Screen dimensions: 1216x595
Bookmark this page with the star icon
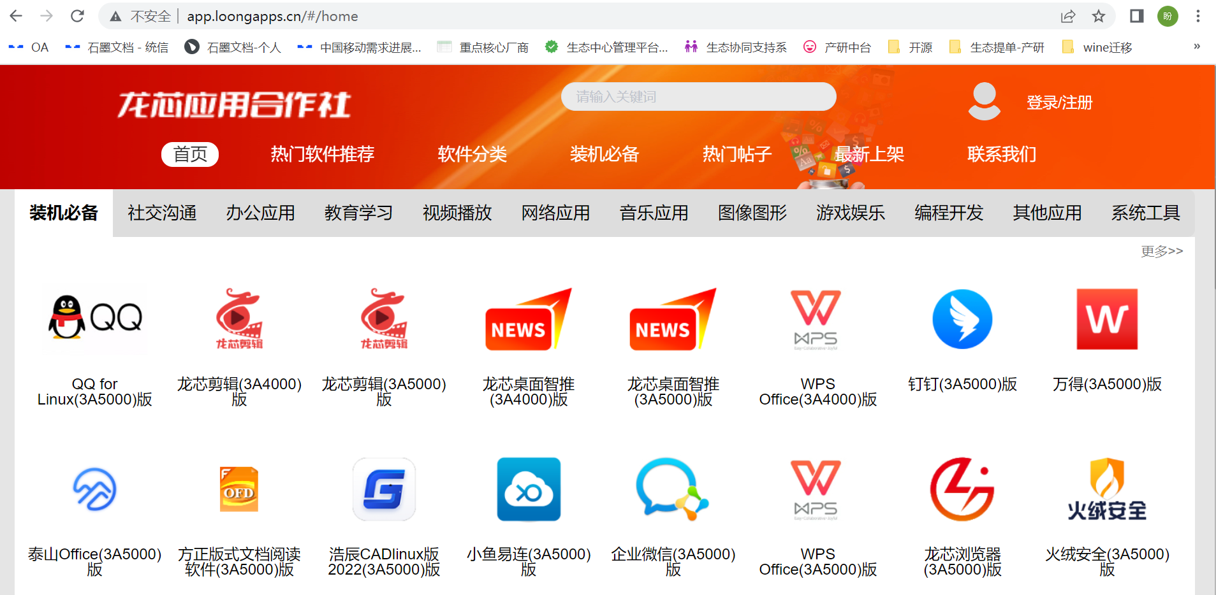(x=1098, y=16)
